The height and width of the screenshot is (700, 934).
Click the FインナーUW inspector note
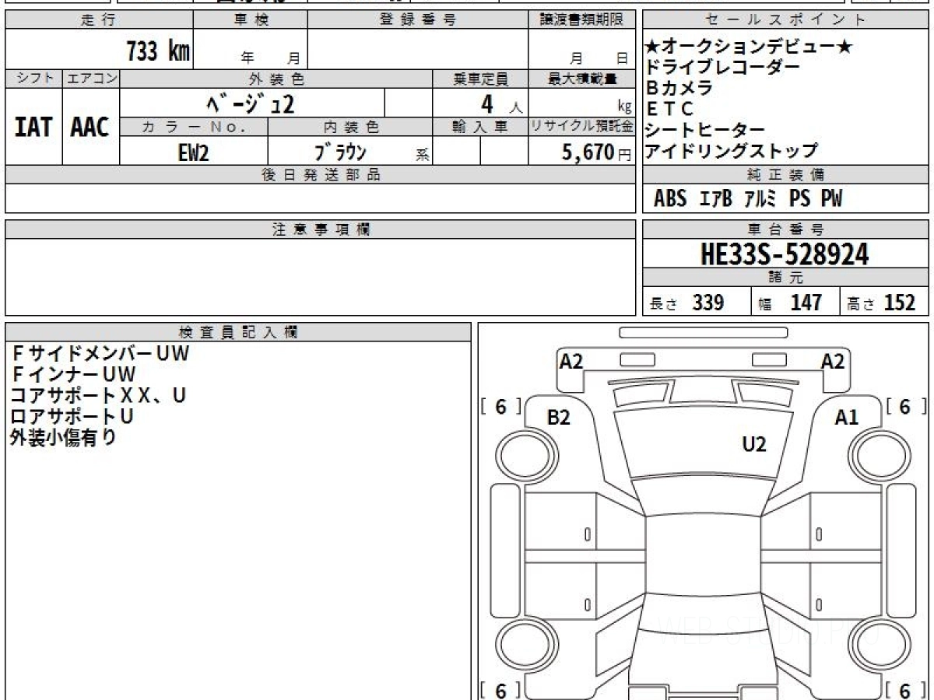(x=73, y=374)
